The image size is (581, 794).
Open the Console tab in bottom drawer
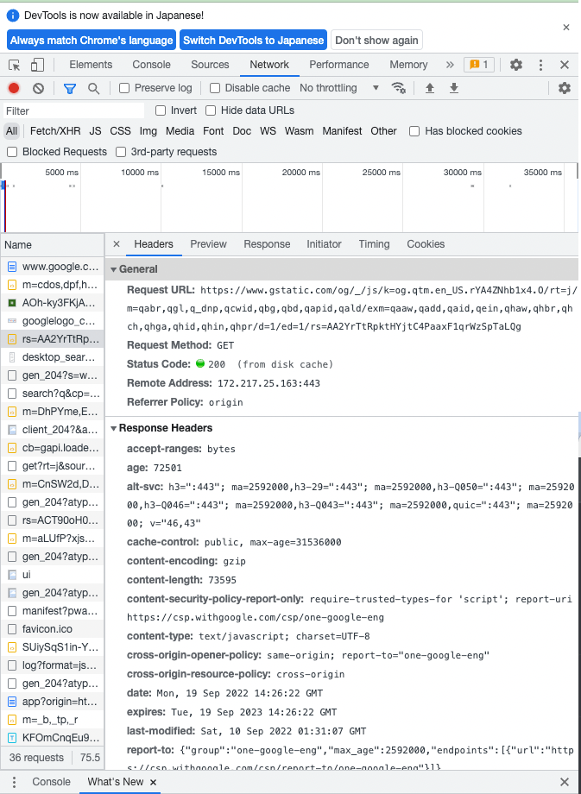click(51, 782)
